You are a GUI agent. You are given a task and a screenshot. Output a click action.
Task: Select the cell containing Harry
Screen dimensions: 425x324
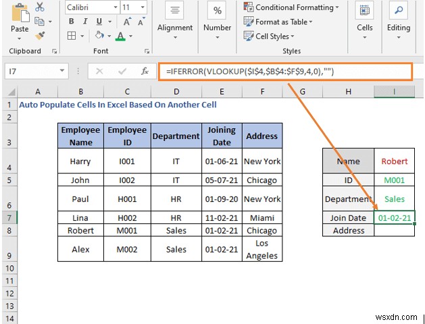pos(81,161)
